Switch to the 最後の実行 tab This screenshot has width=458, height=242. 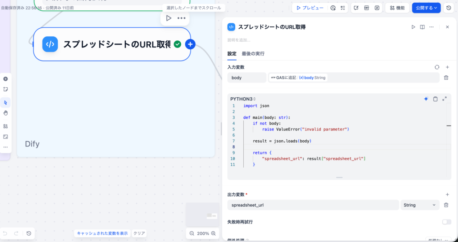point(253,54)
